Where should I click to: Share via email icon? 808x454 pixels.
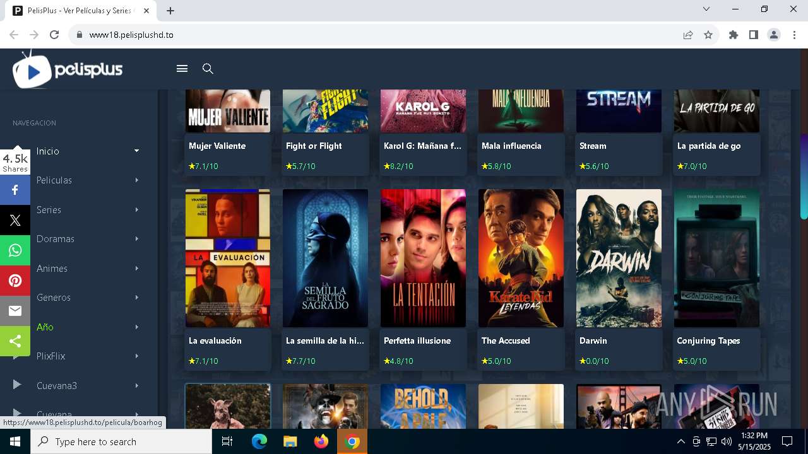point(15,311)
